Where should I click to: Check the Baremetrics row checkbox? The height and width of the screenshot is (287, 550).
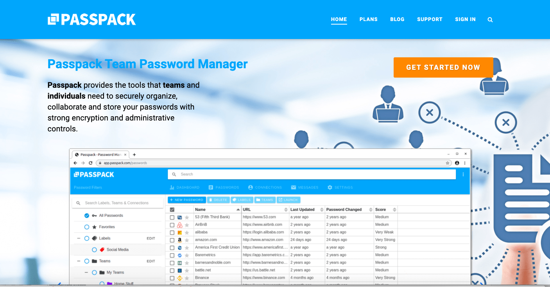point(172,255)
